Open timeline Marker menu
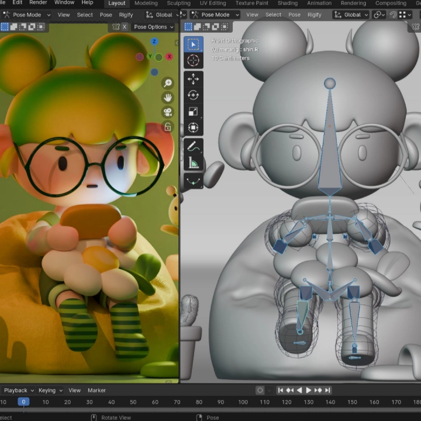 [96, 390]
